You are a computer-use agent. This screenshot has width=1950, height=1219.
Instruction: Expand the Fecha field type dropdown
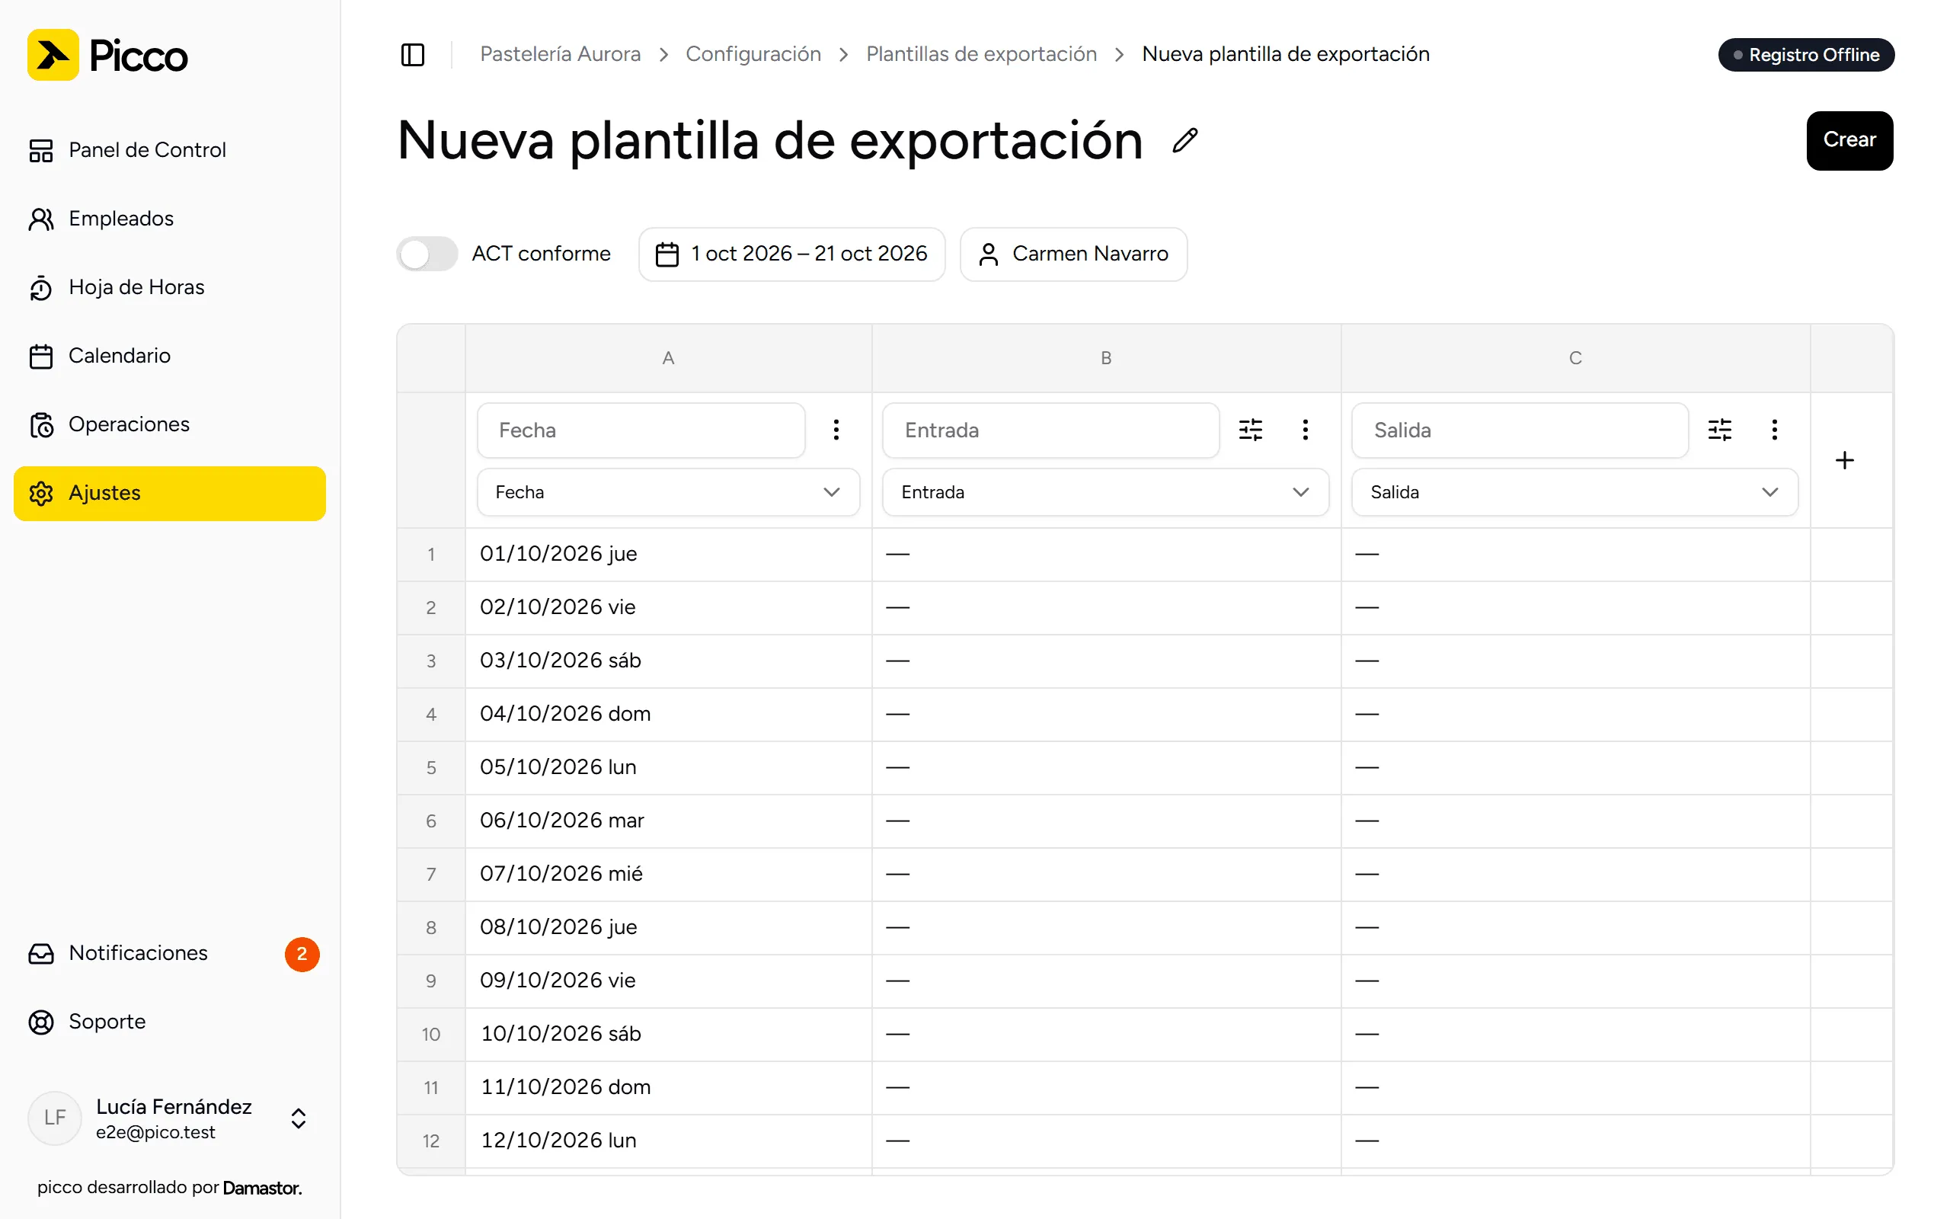click(x=668, y=492)
